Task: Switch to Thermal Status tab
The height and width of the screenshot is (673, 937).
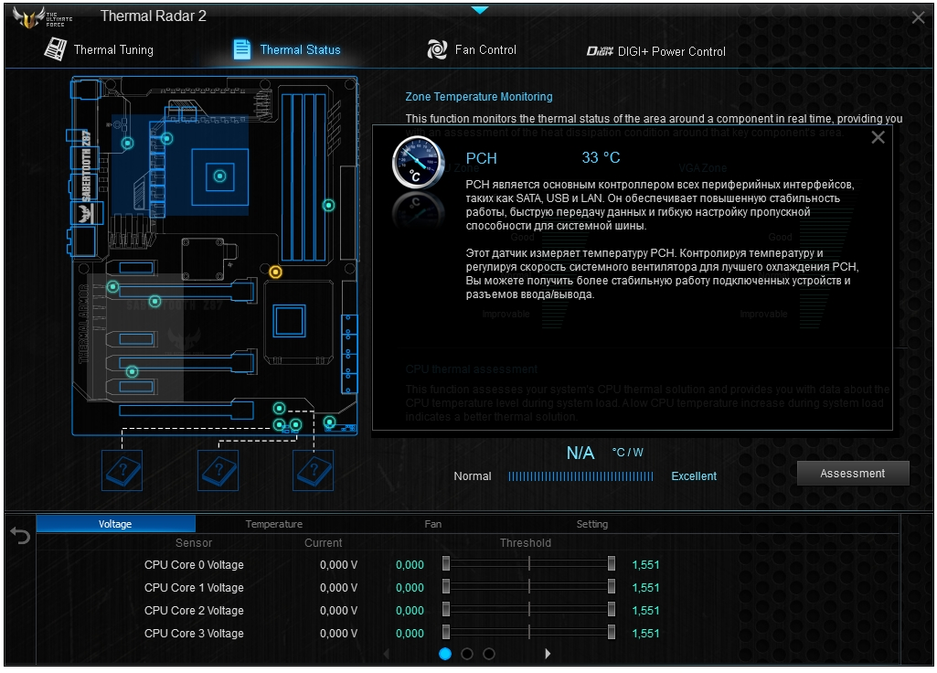Action: point(287,49)
